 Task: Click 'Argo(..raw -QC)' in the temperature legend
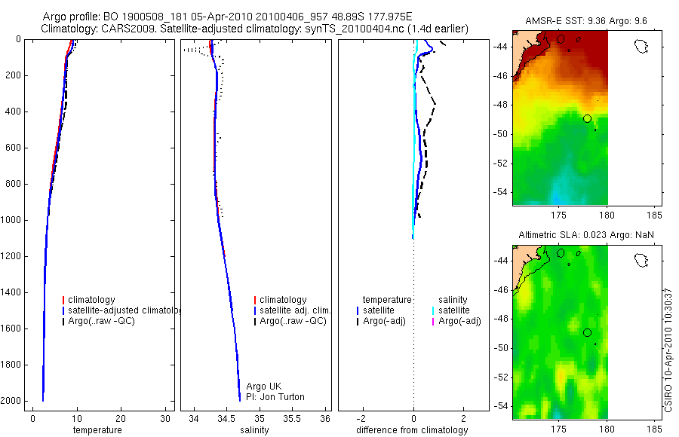(101, 321)
